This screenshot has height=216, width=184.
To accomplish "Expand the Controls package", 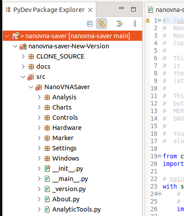I will click(x=39, y=118).
